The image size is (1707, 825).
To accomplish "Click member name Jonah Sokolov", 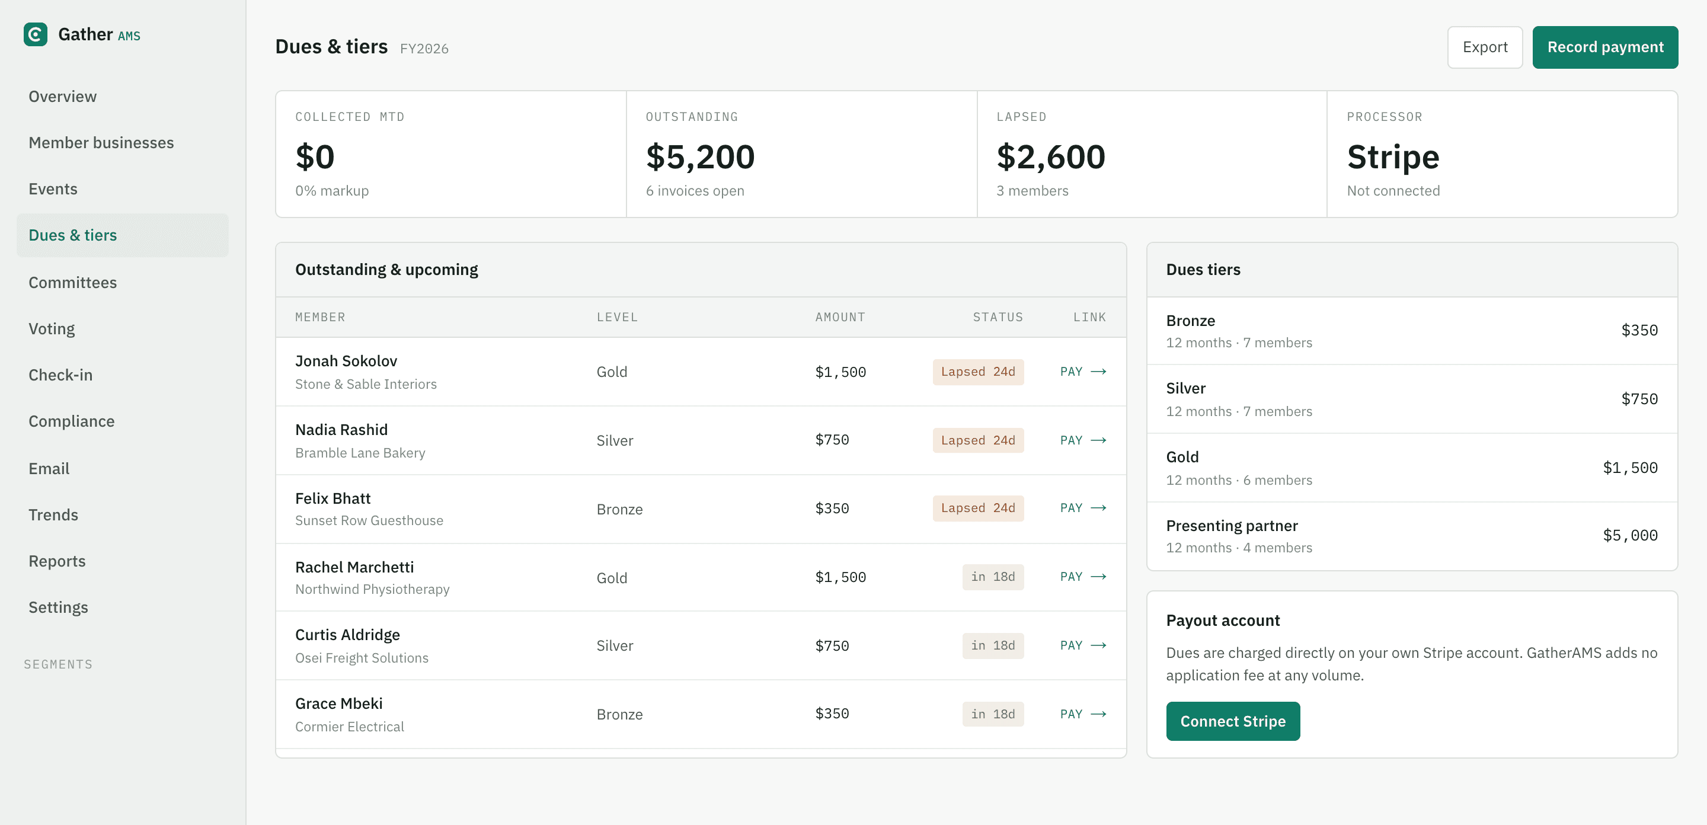I will 346,361.
